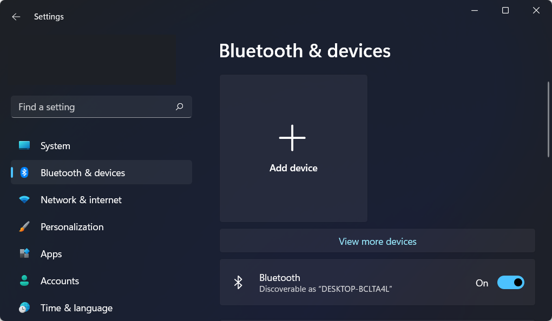Viewport: 552px width, 321px height.
Task: Turn off the Bluetooth toggle
Action: [x=510, y=282]
